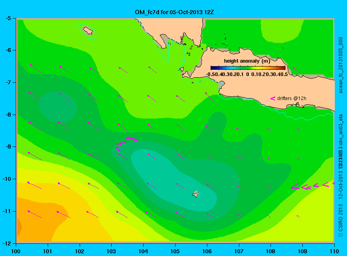Click the chart title "OM_fc7d for 05-Oct-2013 12Z"
The width and height of the screenshot is (347, 256).
point(174,12)
